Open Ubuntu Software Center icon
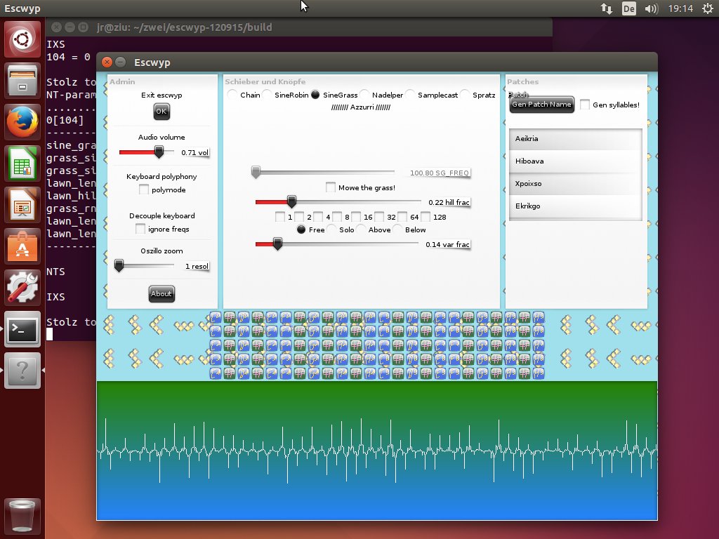Screen dimensions: 719x539 tap(22, 248)
